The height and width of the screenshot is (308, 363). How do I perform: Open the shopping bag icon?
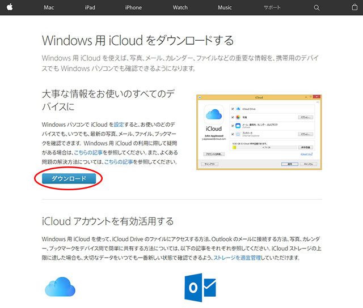(x=354, y=7)
